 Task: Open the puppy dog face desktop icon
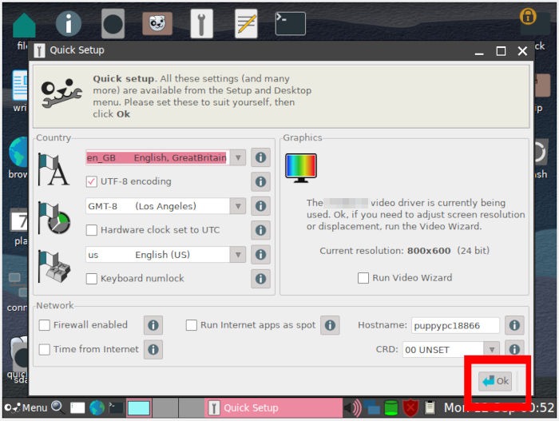[157, 23]
